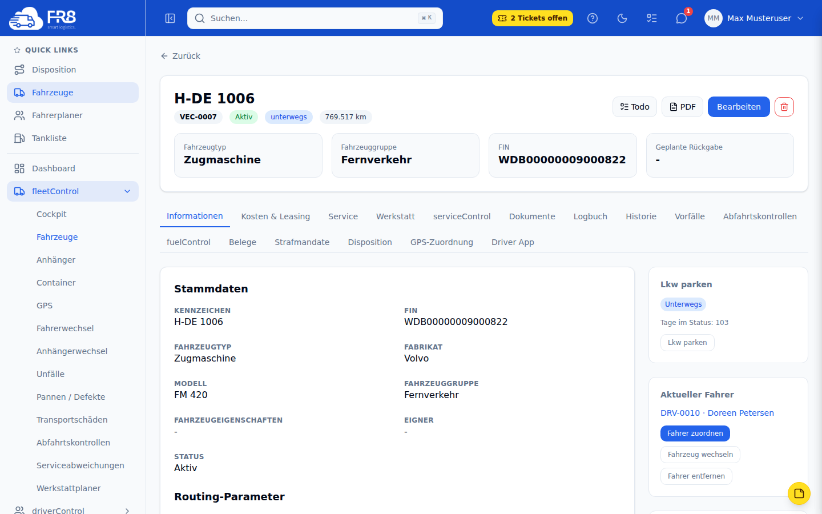Open the Driver App tab
The image size is (822, 514).
513,242
